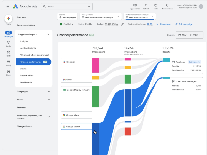This screenshot has width=207, height=155.
Task: Expand the Assets section
Action: tap(49, 100)
